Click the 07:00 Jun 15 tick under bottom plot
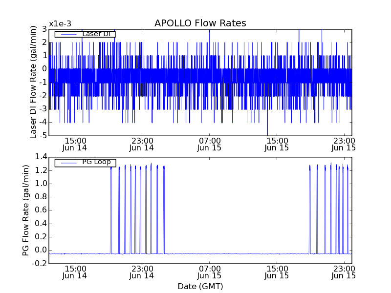The height and width of the screenshot is (293, 391). (209, 272)
